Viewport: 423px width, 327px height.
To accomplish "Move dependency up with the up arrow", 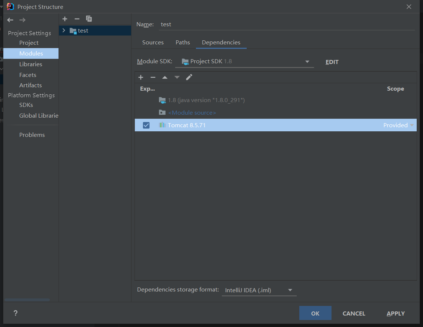I will pyautogui.click(x=165, y=78).
